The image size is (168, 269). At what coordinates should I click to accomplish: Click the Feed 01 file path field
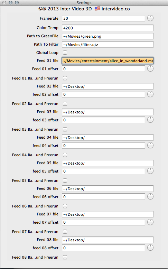[x=108, y=61]
